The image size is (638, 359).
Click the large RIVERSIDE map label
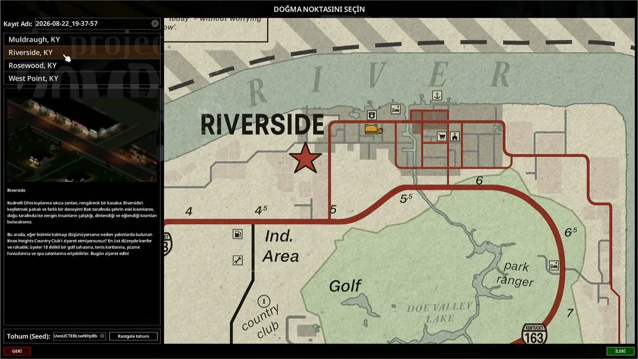pos(262,125)
